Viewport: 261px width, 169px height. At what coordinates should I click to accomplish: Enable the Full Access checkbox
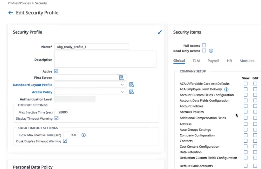coord(204,45)
